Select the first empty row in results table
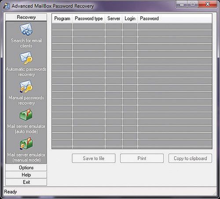This screenshot has height=199, width=220. pyautogui.click(x=132, y=26)
